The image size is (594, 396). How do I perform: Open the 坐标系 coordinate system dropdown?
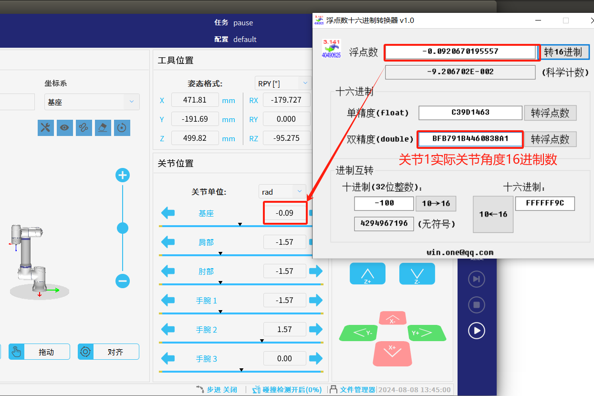pyautogui.click(x=92, y=102)
